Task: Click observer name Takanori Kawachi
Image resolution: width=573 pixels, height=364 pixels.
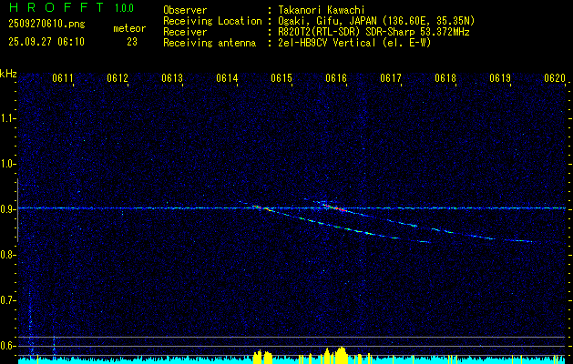Action: point(322,10)
